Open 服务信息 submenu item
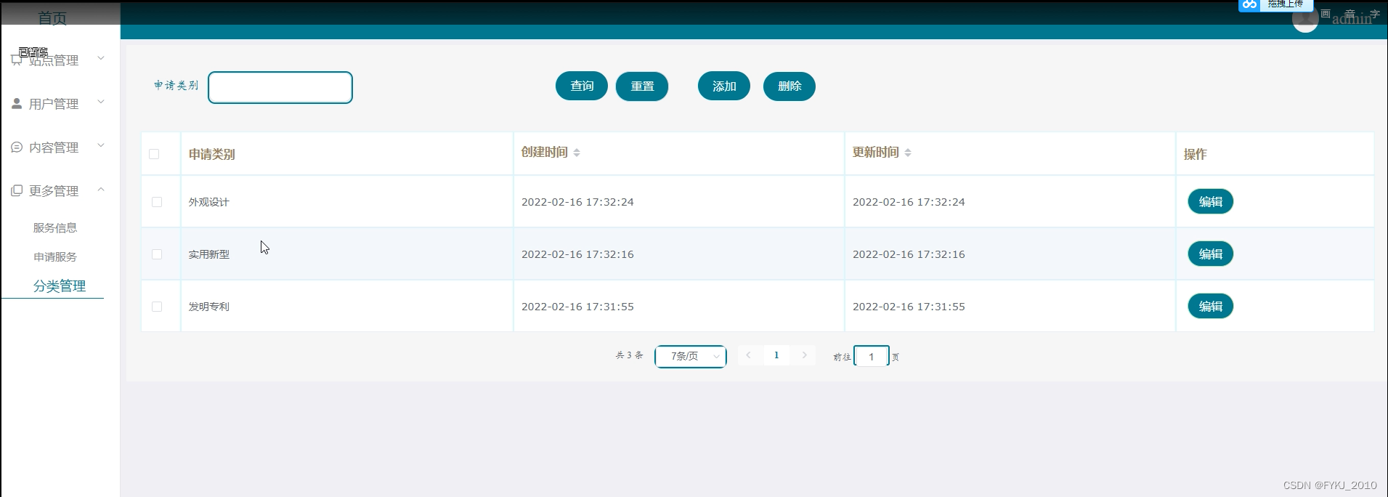The width and height of the screenshot is (1388, 497). [x=55, y=227]
